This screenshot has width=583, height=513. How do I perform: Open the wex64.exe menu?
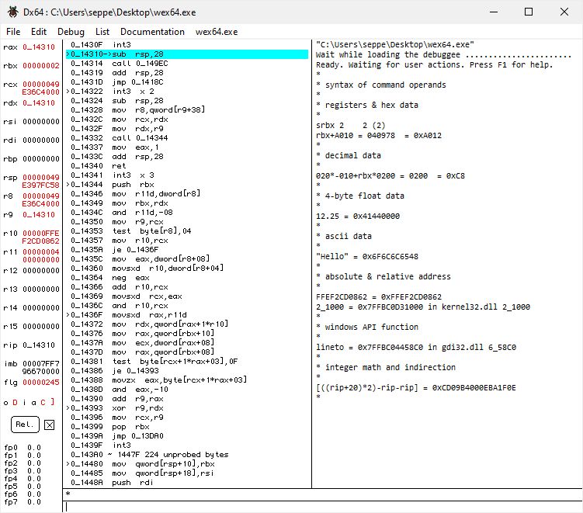217,32
